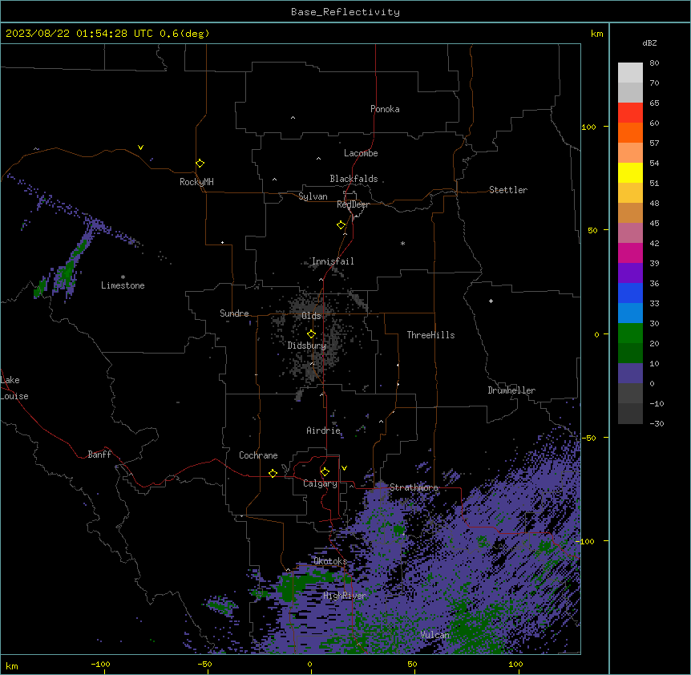Select the Cochrane label

click(x=258, y=455)
